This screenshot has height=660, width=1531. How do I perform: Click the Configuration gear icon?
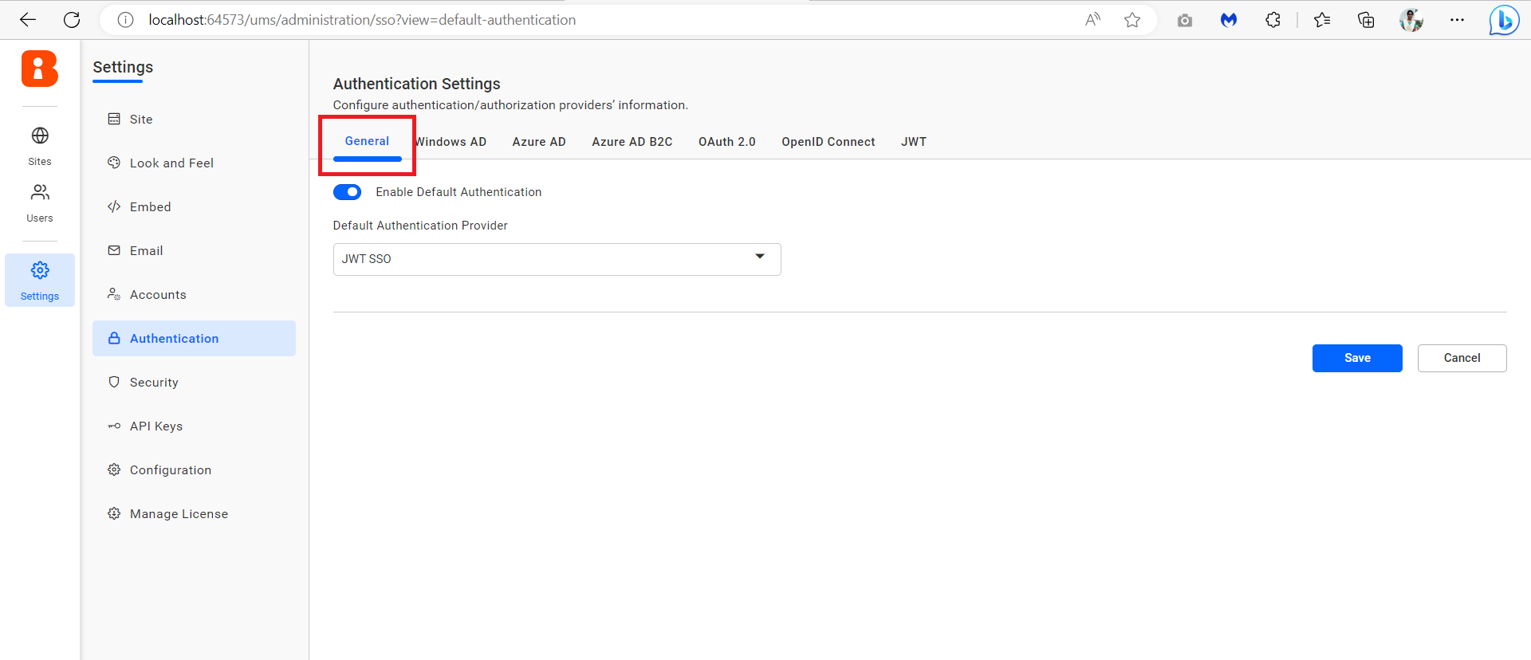[114, 469]
